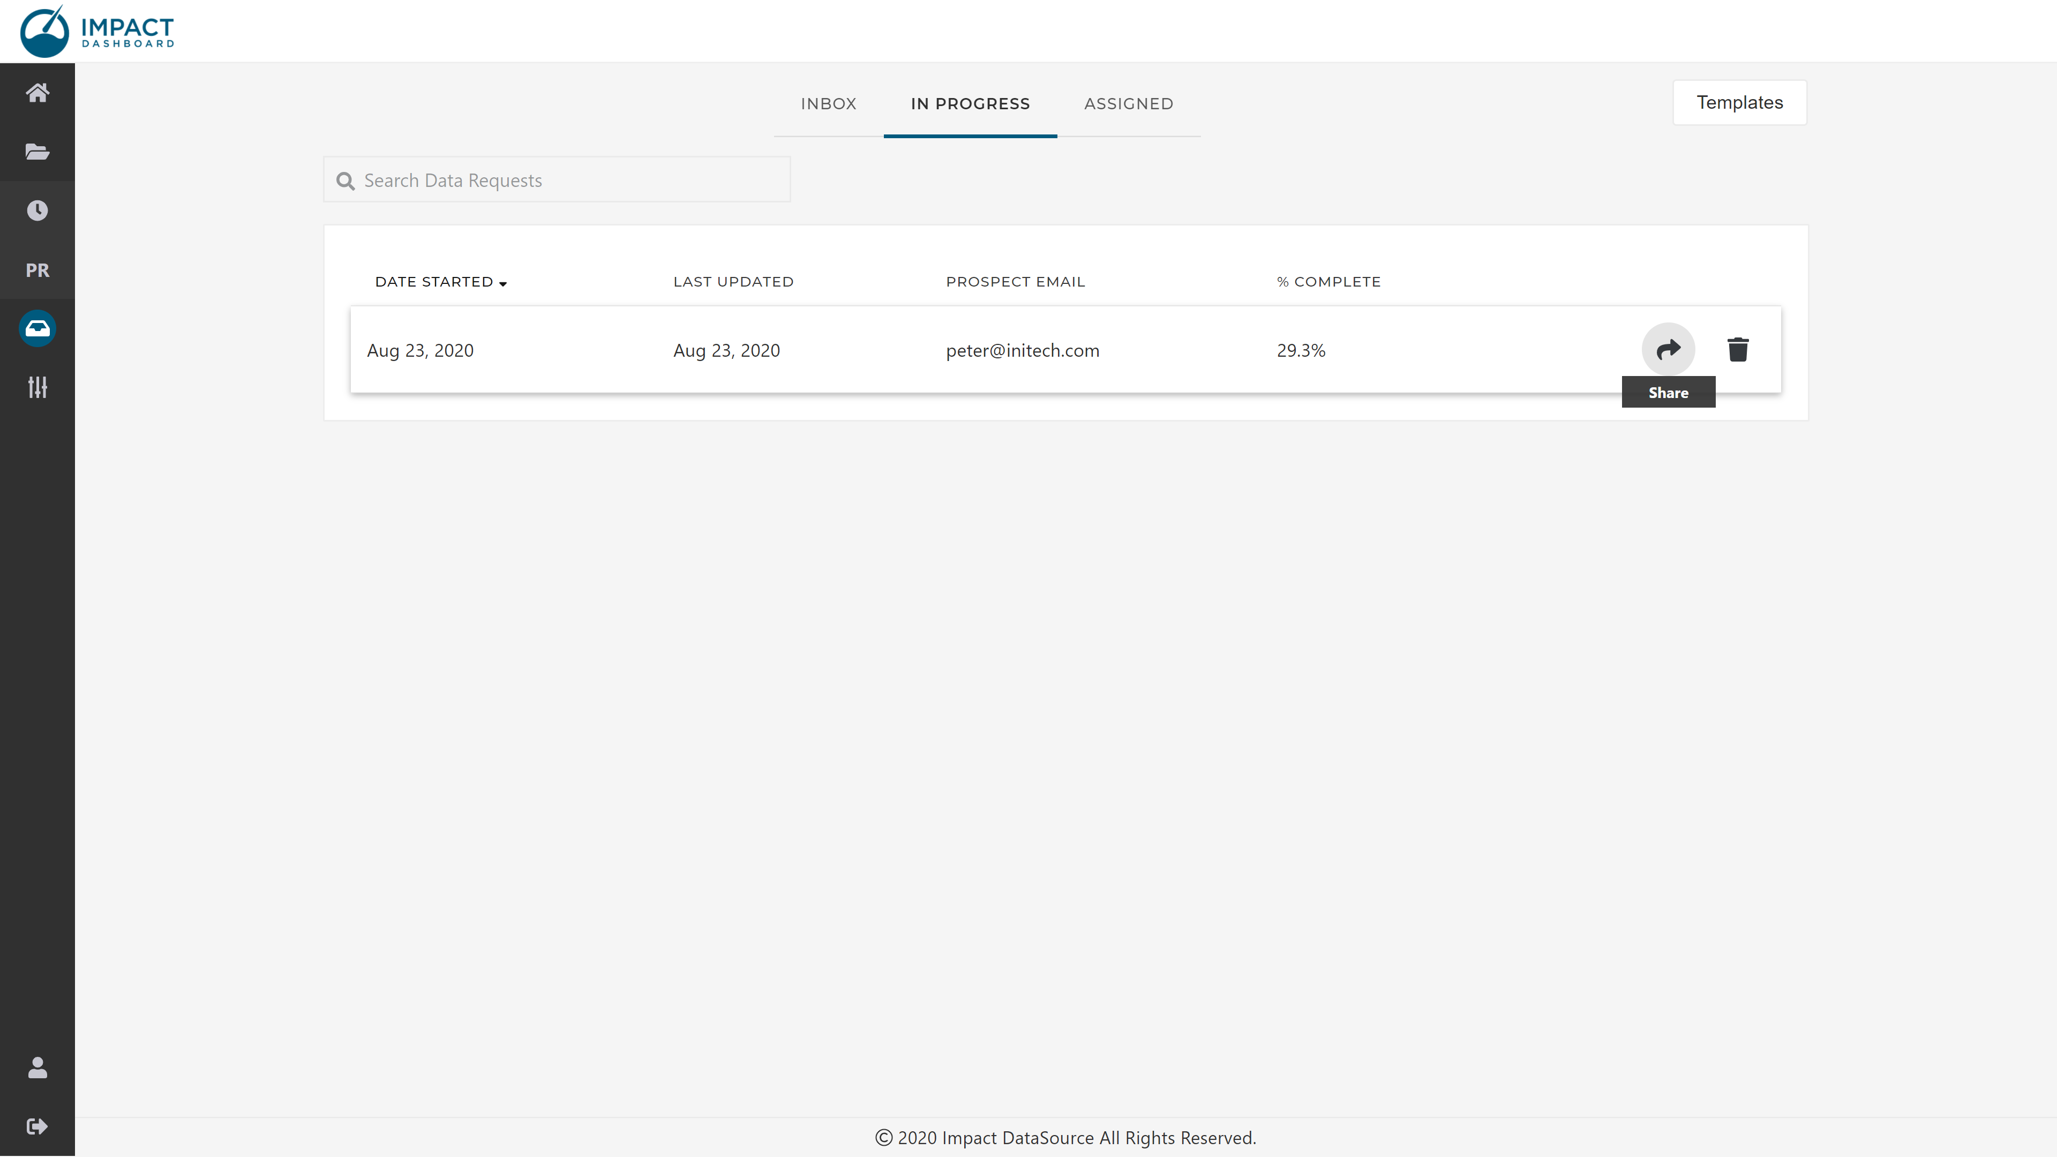This screenshot has width=2057, height=1157.
Task: Sort by the Date Started column
Action: pos(441,282)
